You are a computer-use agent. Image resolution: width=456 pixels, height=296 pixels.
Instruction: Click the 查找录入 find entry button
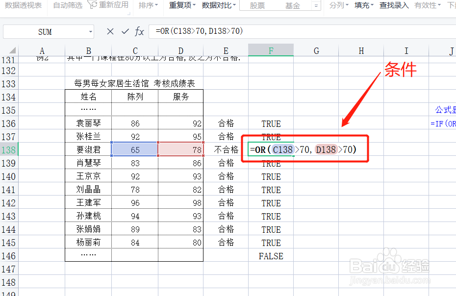coord(393,7)
